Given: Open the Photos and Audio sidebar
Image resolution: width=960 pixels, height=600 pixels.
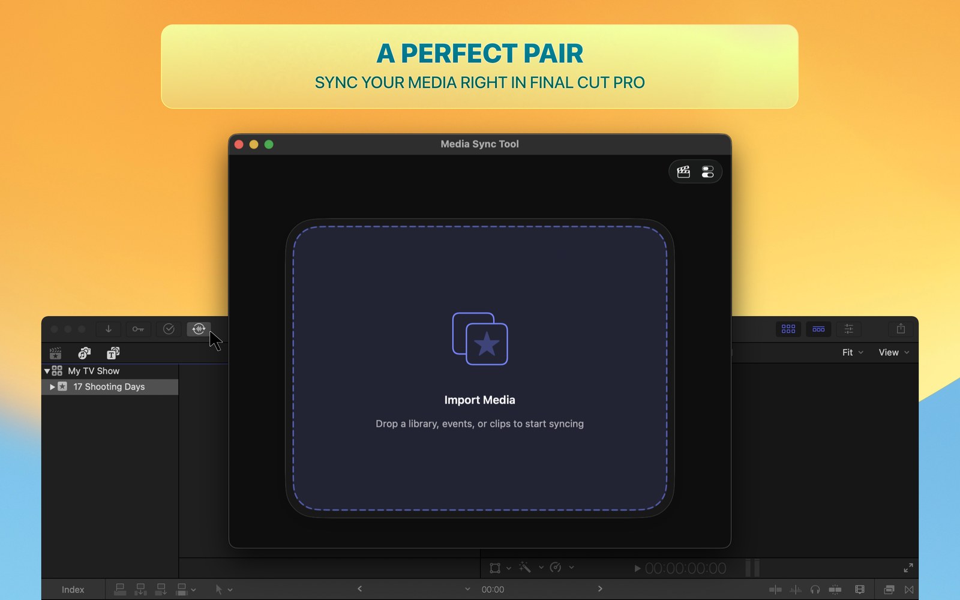Looking at the screenshot, I should pos(84,353).
